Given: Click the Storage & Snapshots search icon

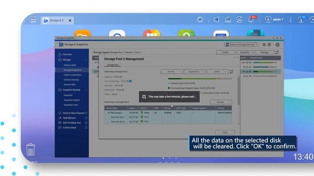Looking at the screenshot, I should point(264,44).
